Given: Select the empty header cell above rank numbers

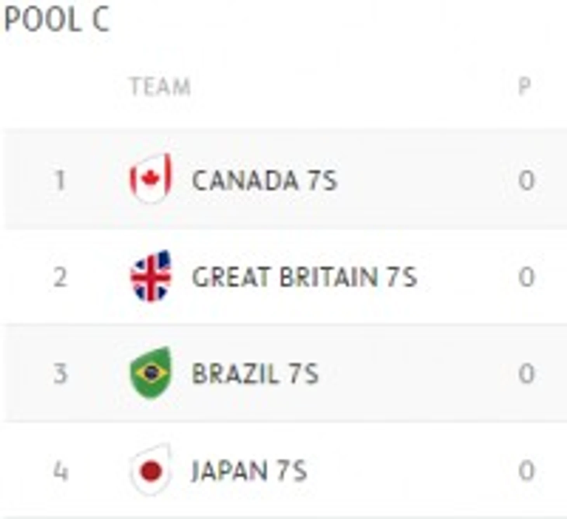Looking at the screenshot, I should [x=60, y=86].
